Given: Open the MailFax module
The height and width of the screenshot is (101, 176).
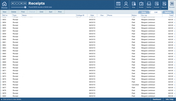Looking at the screenshot, I should coord(149,5).
